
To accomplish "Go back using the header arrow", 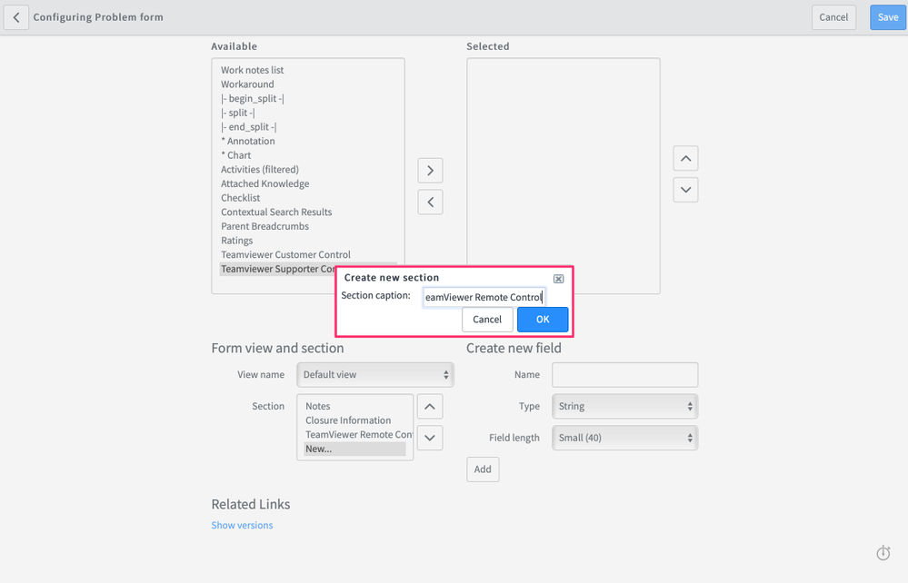I will [x=16, y=17].
